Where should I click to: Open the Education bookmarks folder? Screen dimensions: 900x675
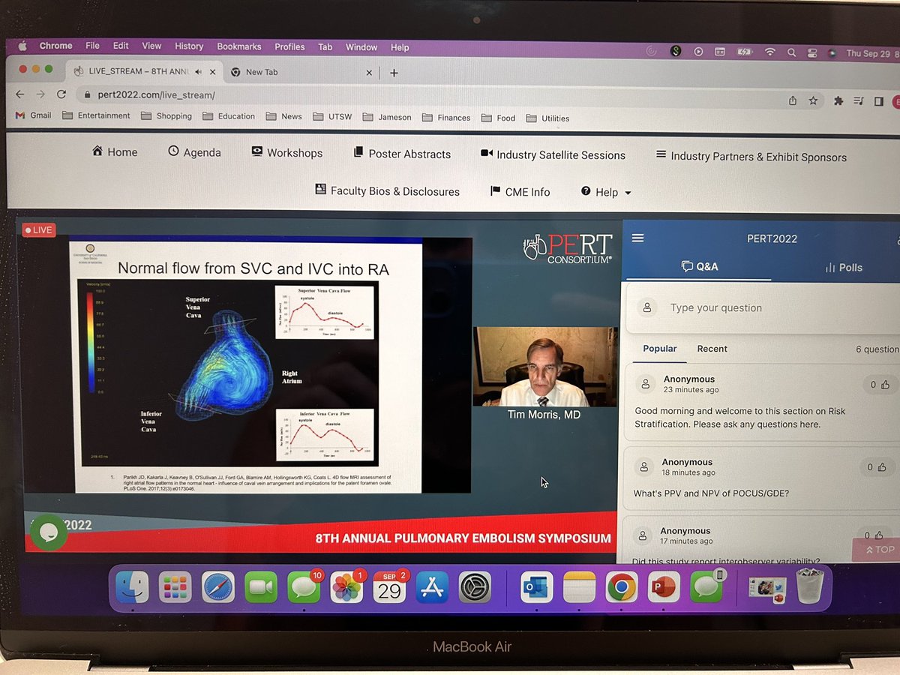[x=229, y=116]
